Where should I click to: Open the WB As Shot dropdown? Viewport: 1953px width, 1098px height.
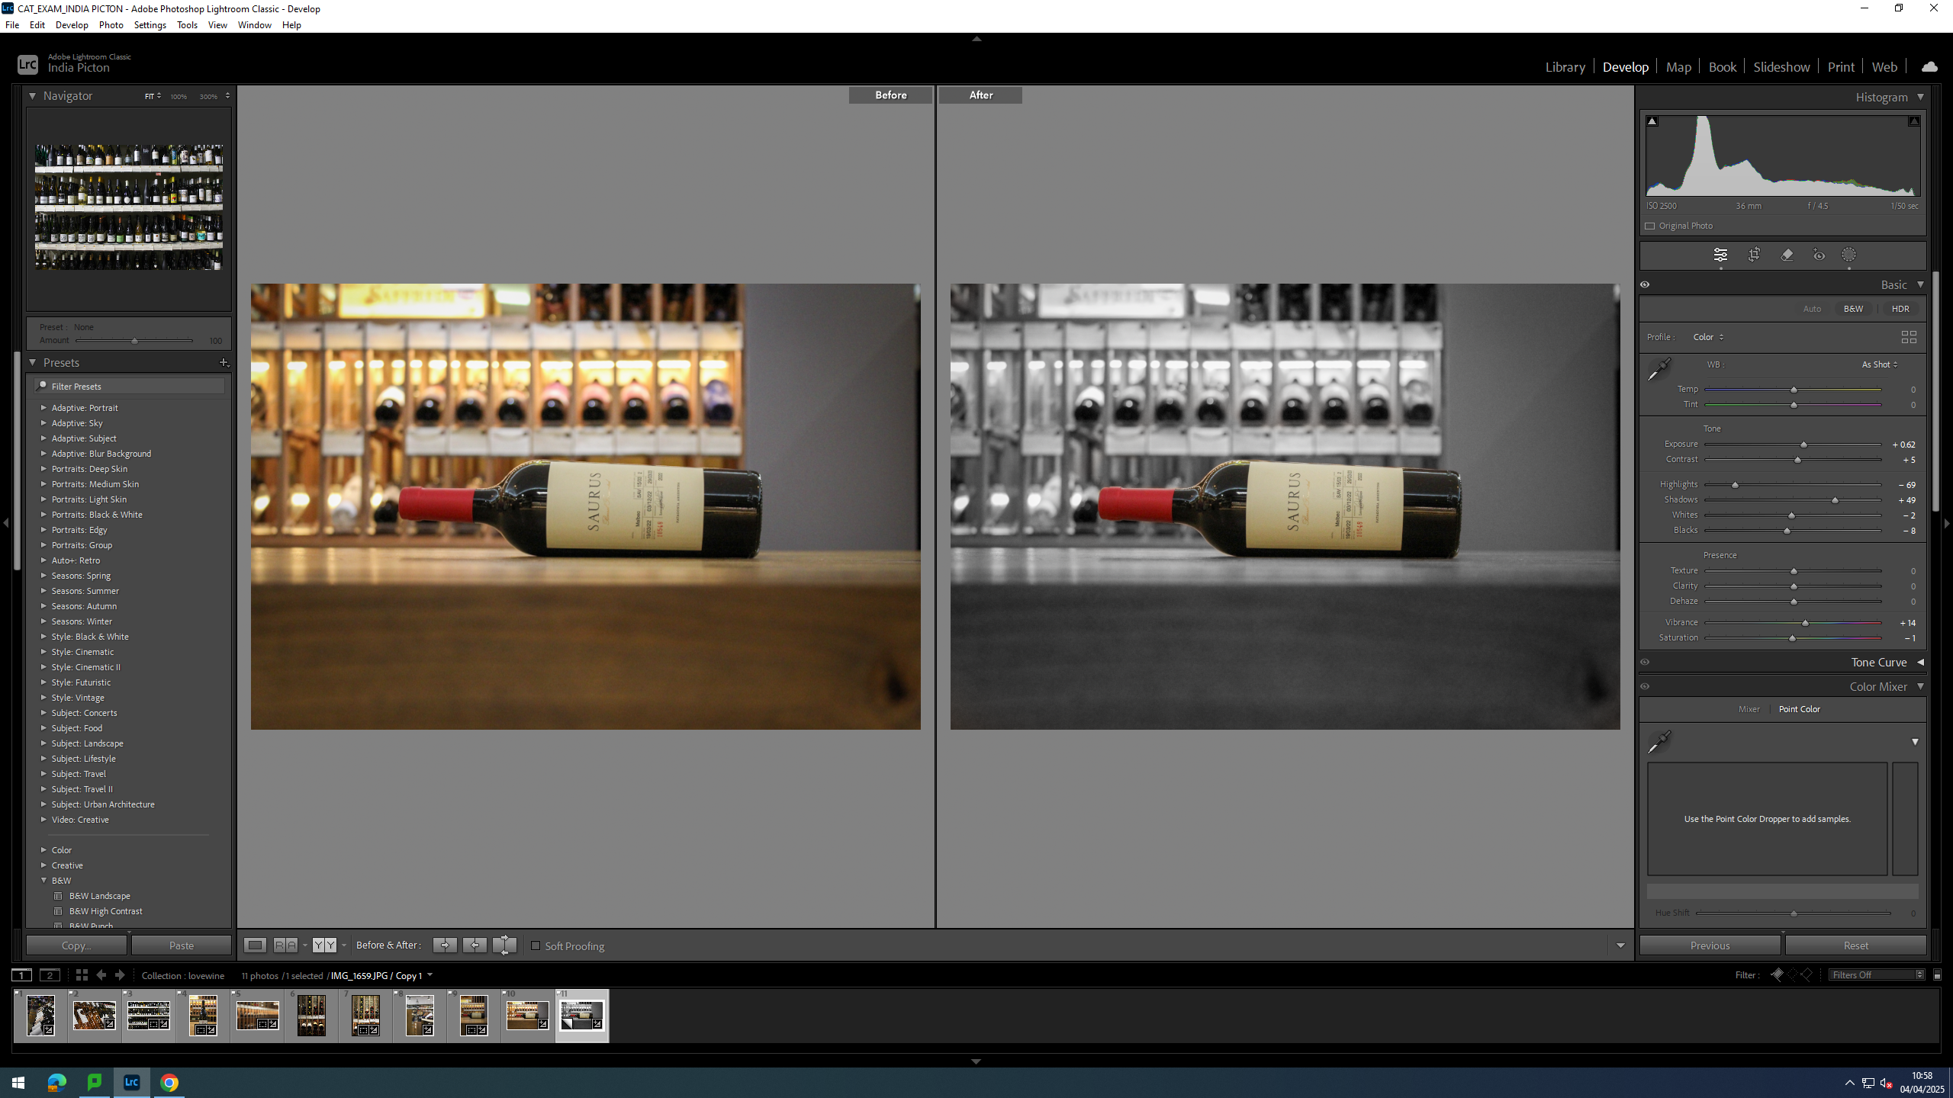1880,364
